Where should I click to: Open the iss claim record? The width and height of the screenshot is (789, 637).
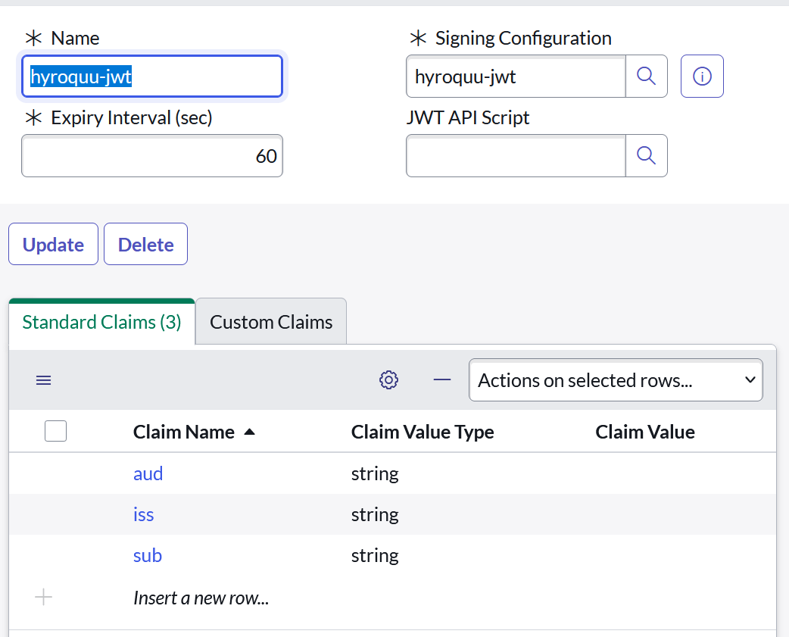(x=143, y=514)
